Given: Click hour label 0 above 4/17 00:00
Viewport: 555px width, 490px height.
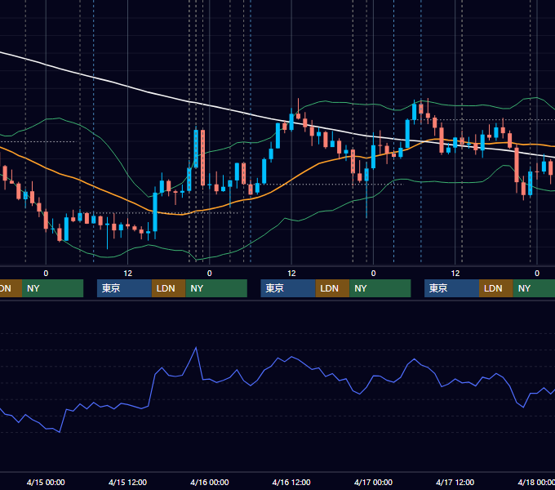Looking at the screenshot, I should 373,274.
